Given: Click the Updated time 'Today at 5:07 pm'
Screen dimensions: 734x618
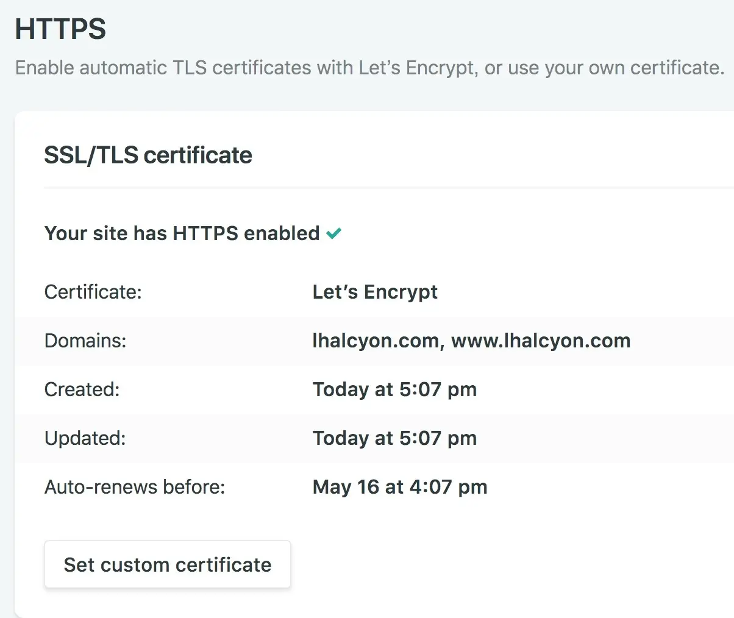Looking at the screenshot, I should tap(394, 438).
